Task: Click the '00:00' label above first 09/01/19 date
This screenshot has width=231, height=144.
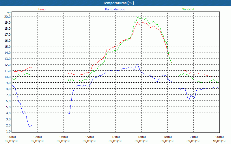Action: 12,137
